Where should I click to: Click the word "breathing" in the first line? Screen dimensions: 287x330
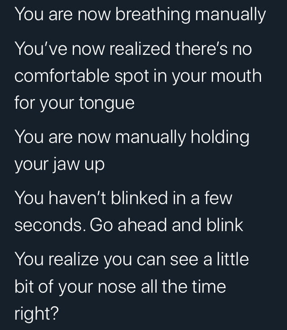pyautogui.click(x=153, y=15)
